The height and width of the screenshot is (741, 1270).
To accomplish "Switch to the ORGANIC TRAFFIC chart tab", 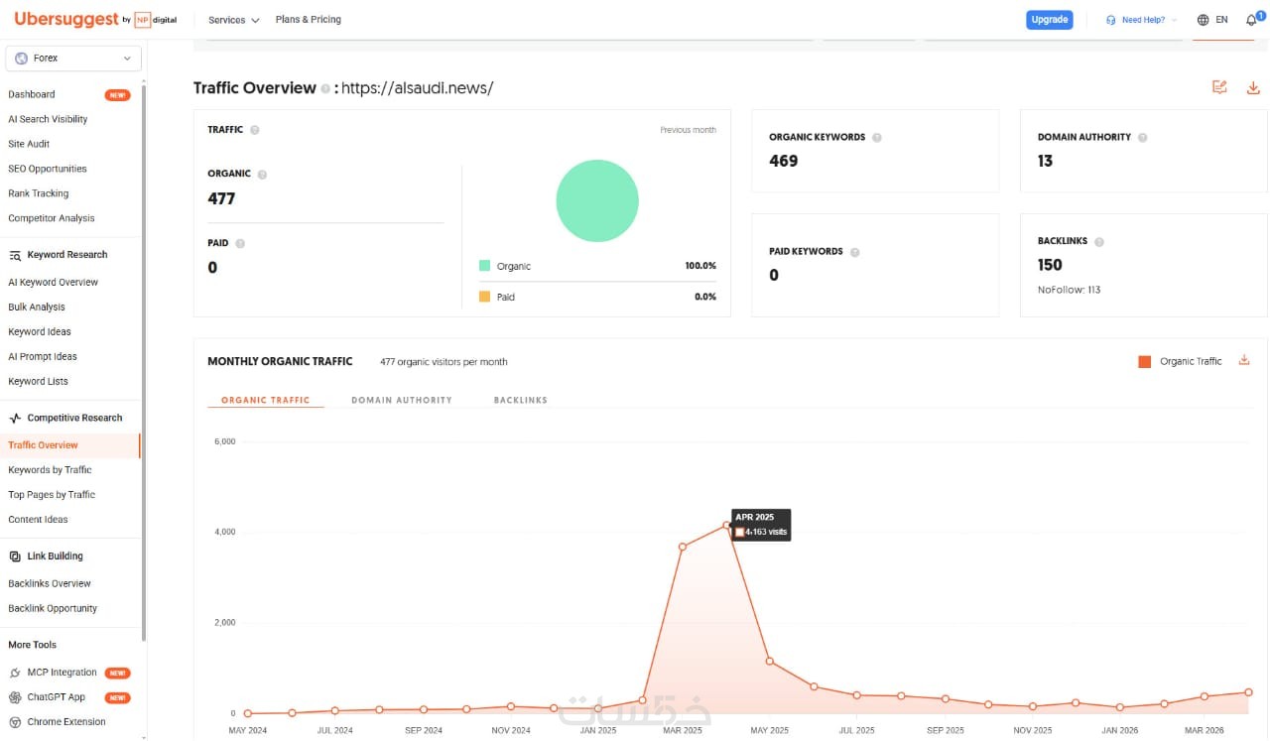I will (x=266, y=401).
